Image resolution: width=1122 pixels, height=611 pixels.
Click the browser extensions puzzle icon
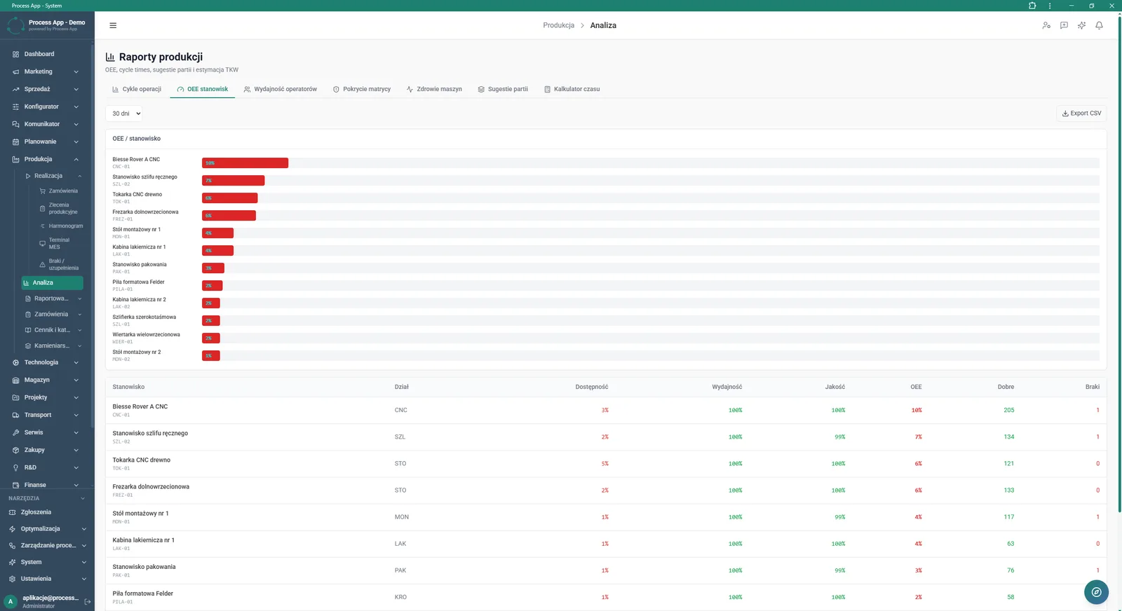point(1032,6)
